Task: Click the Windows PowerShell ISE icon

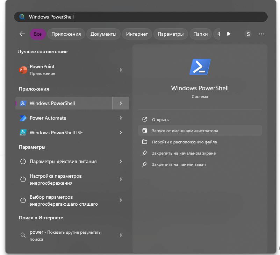Action: pyautogui.click(x=23, y=133)
